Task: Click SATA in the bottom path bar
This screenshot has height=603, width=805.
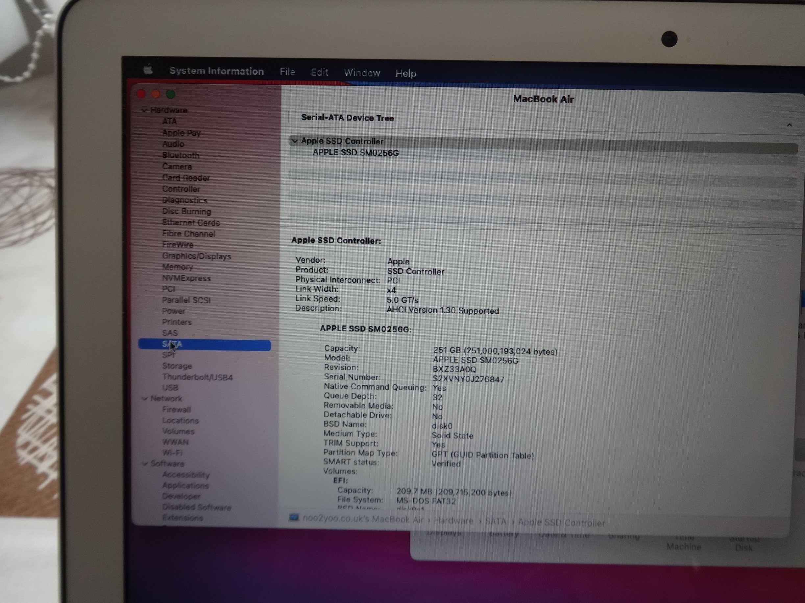Action: 495,522
